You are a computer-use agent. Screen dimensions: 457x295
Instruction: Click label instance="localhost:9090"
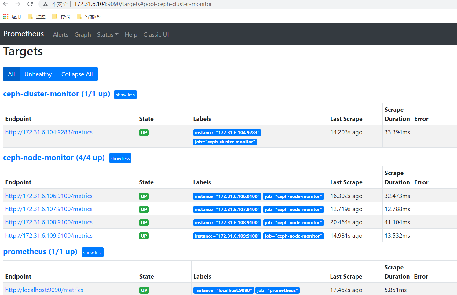pyautogui.click(x=224, y=290)
